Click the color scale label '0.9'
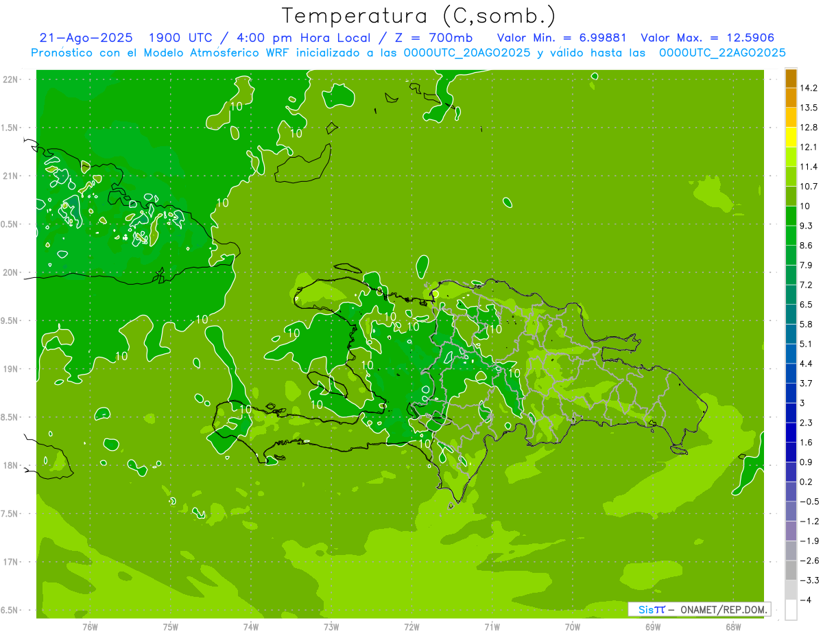Screen dimensions: 823x636 806,462
